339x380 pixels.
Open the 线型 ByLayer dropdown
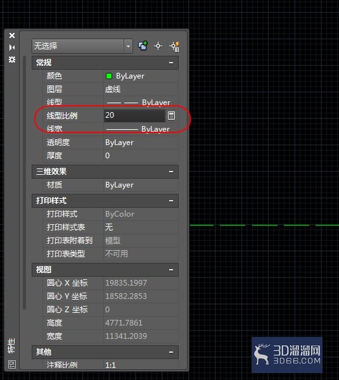141,103
